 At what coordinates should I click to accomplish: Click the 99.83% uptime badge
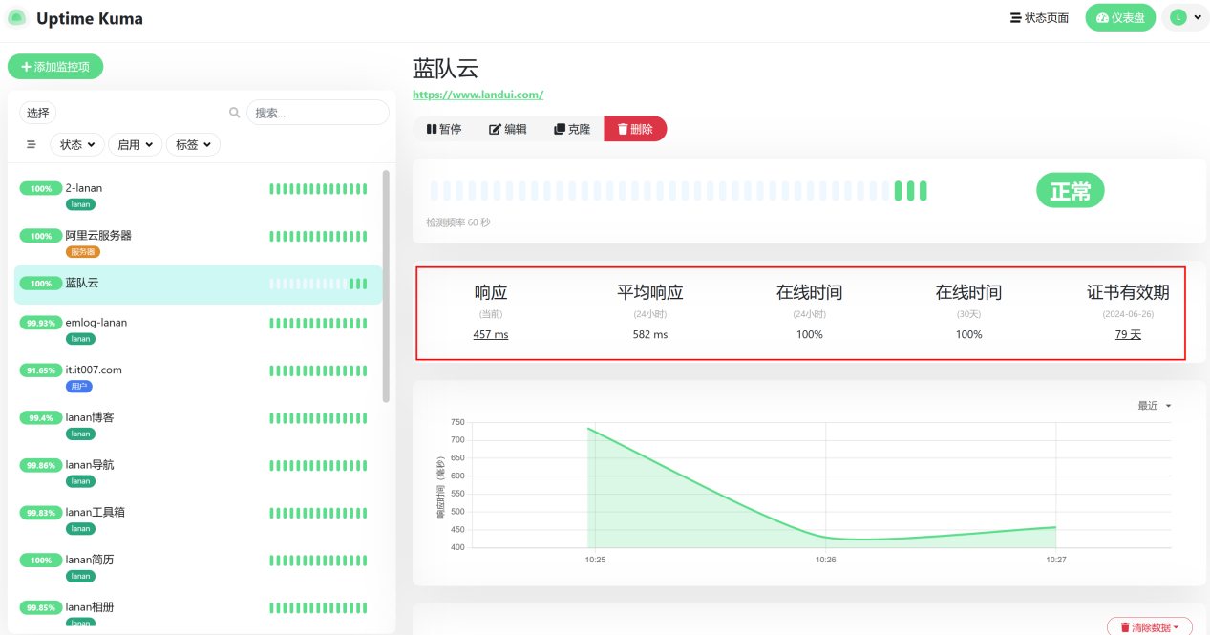tap(40, 513)
